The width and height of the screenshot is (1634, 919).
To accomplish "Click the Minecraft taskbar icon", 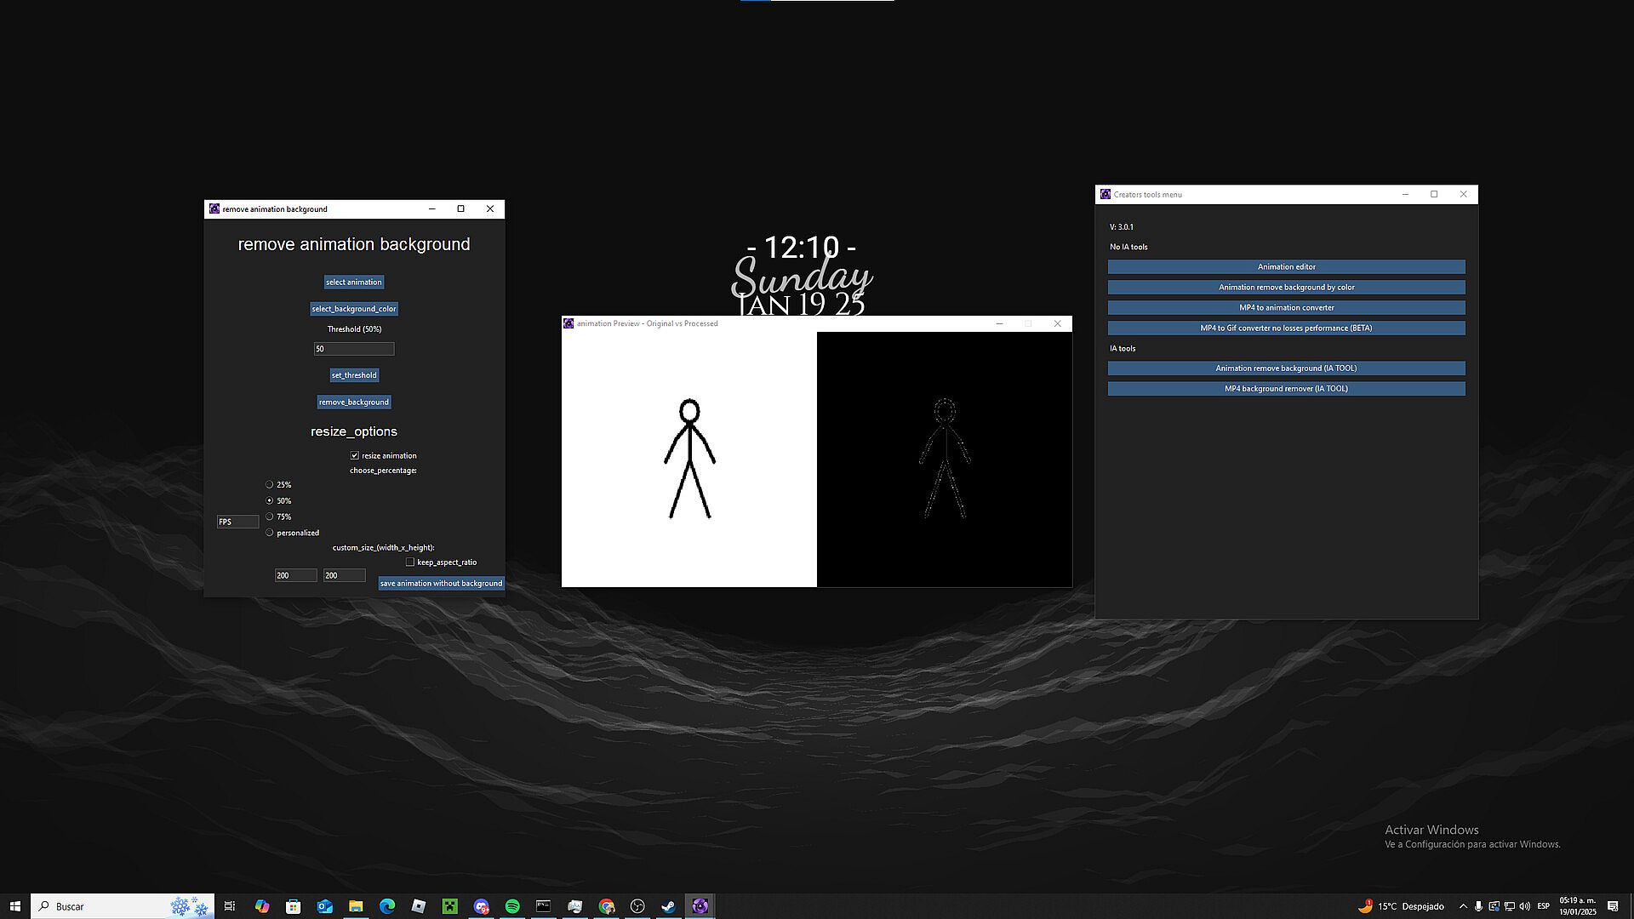I will (x=449, y=906).
